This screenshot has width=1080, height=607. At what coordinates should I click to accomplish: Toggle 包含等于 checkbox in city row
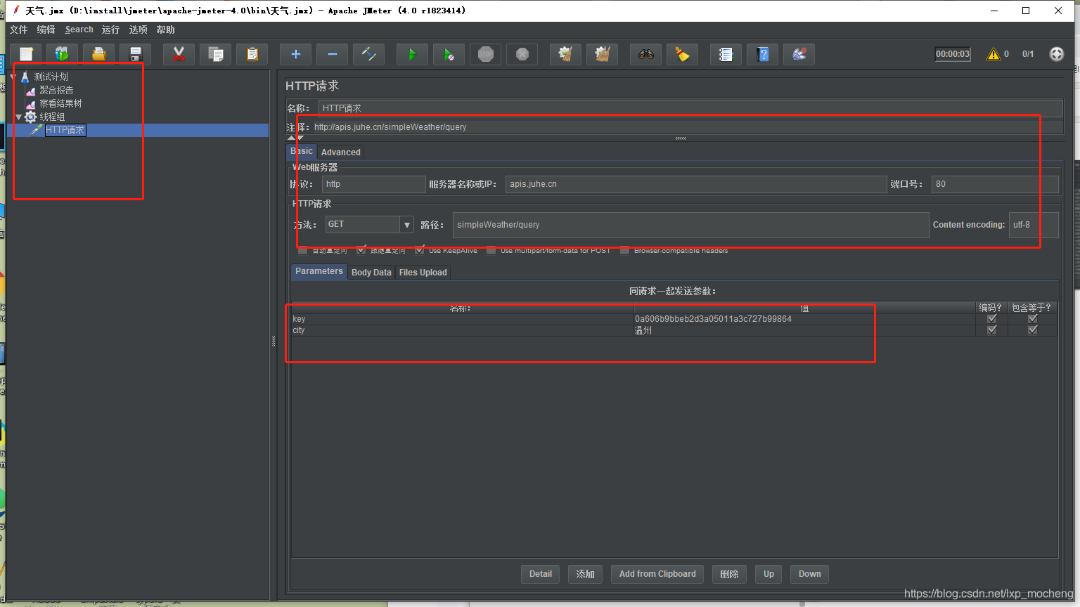point(1032,330)
